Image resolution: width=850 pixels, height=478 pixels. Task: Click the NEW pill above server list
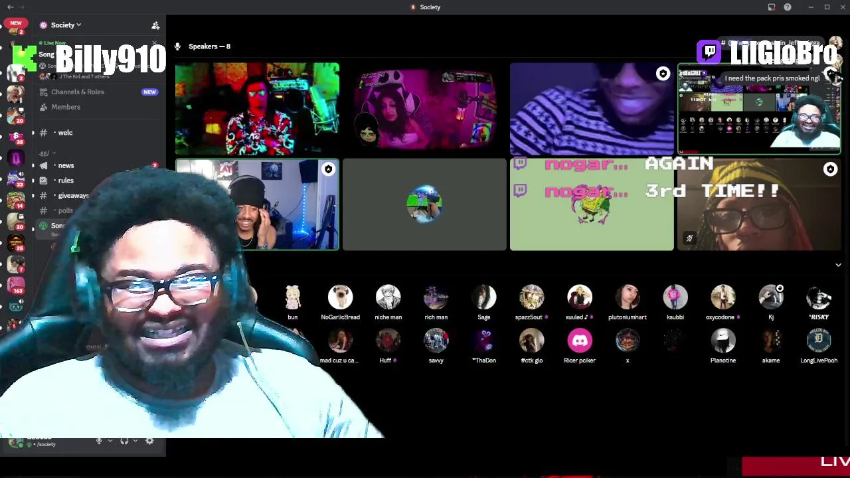coord(16,23)
